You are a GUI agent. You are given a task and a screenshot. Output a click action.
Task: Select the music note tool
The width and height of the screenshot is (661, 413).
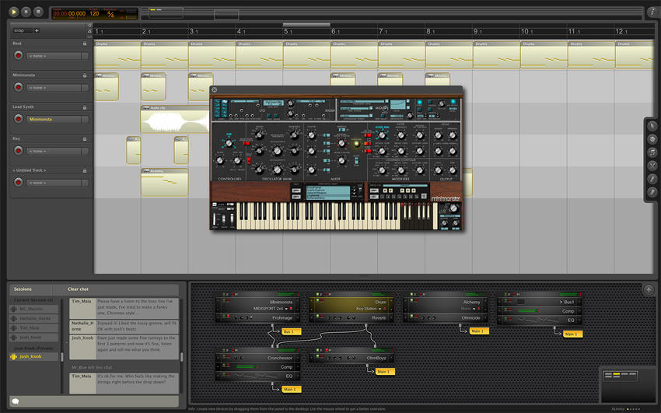pos(652,152)
